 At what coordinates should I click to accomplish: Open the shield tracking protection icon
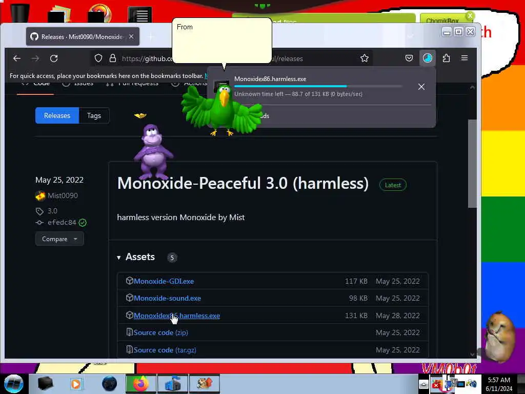click(x=98, y=58)
